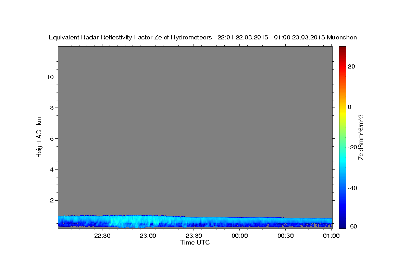Click the time tick label '23:30'
The height and width of the screenshot is (274, 411).
pyautogui.click(x=194, y=236)
